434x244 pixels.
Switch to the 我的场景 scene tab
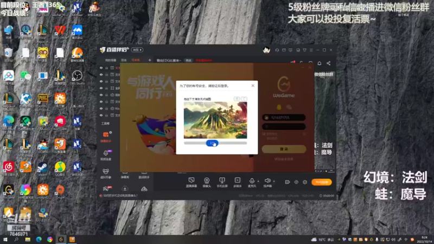click(111, 60)
